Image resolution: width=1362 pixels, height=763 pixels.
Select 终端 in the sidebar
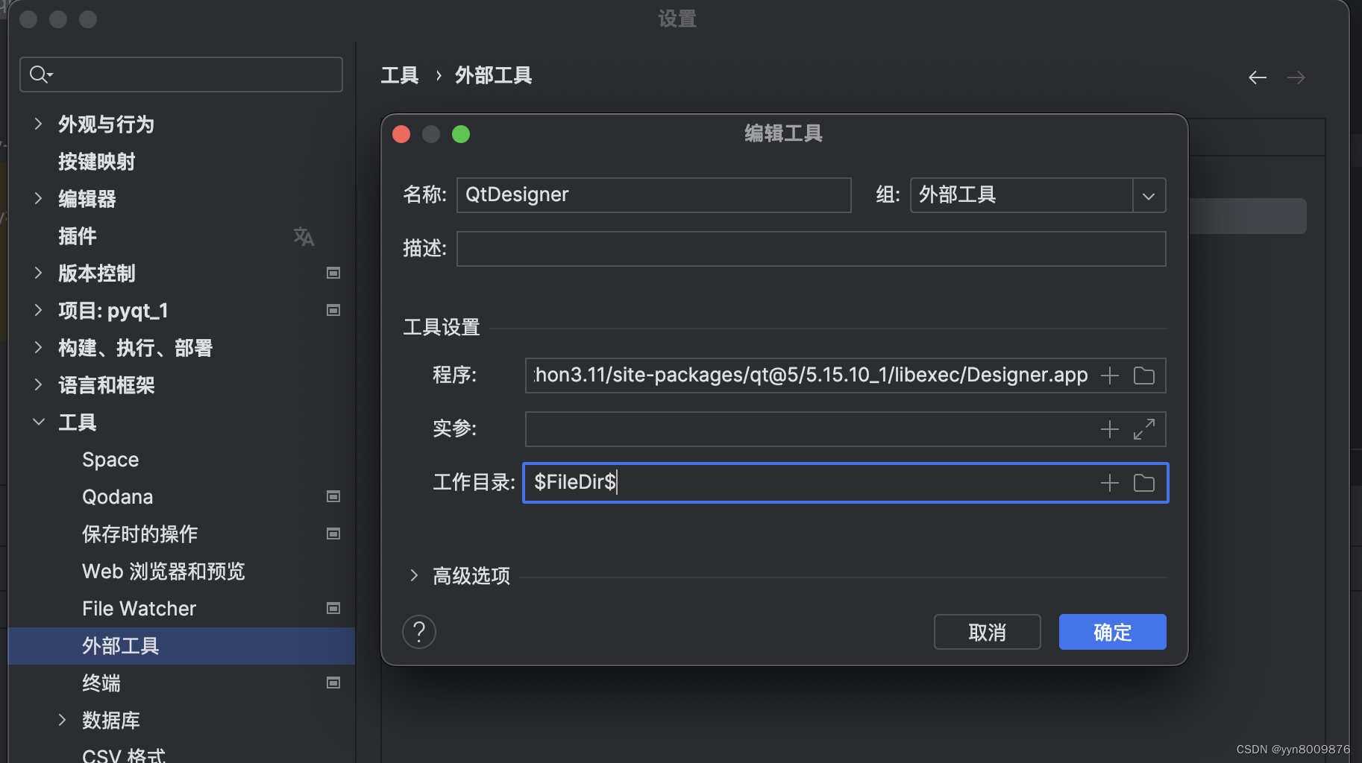(101, 683)
